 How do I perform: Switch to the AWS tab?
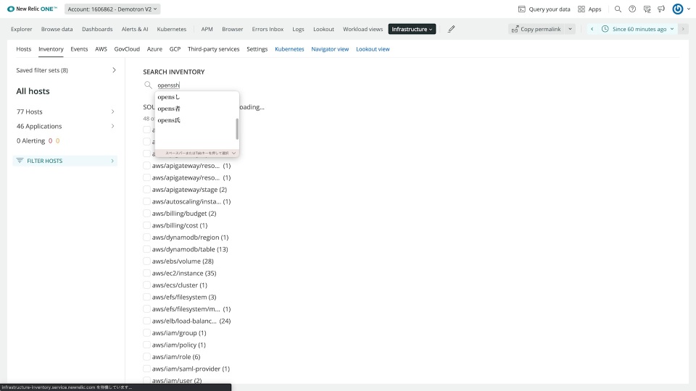point(101,49)
